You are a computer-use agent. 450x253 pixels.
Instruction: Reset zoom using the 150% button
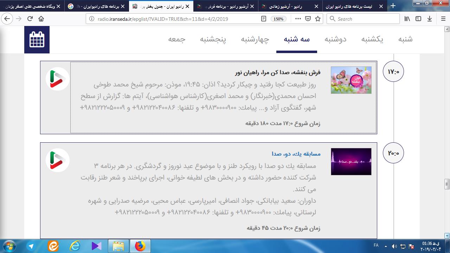click(x=278, y=19)
